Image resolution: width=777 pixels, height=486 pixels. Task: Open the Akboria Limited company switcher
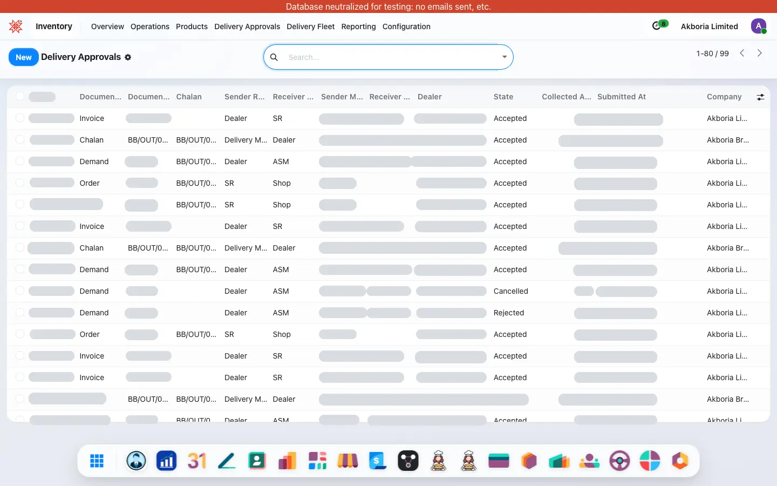click(x=709, y=26)
